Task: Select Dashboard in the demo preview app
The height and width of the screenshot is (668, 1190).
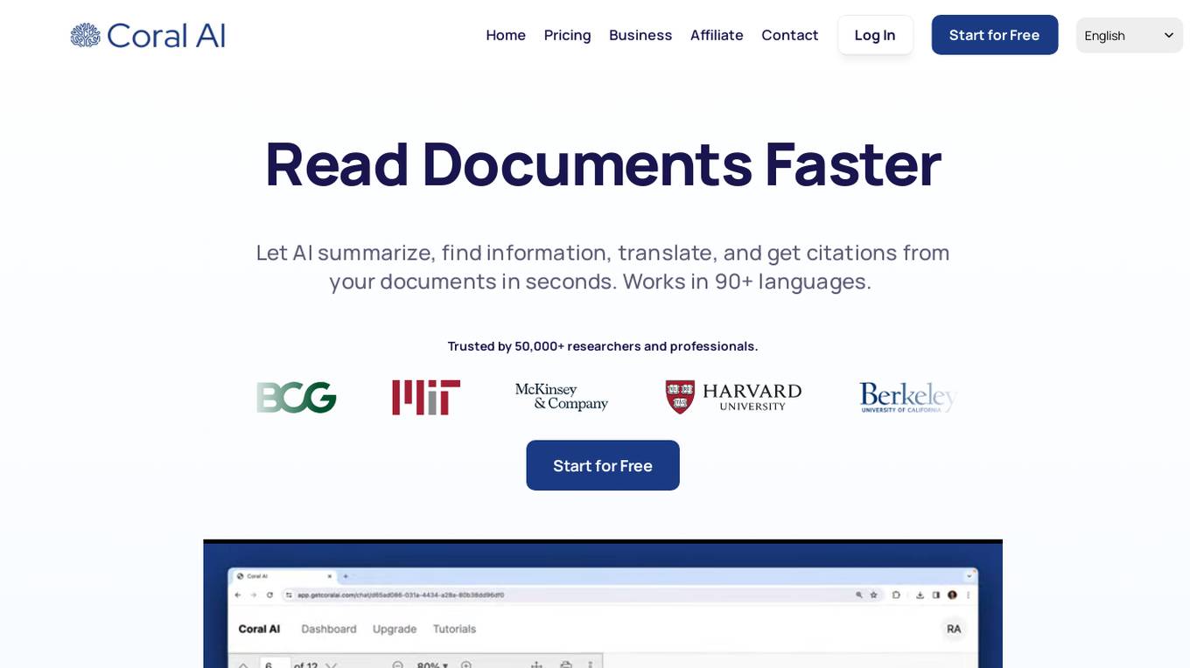Action: point(329,629)
